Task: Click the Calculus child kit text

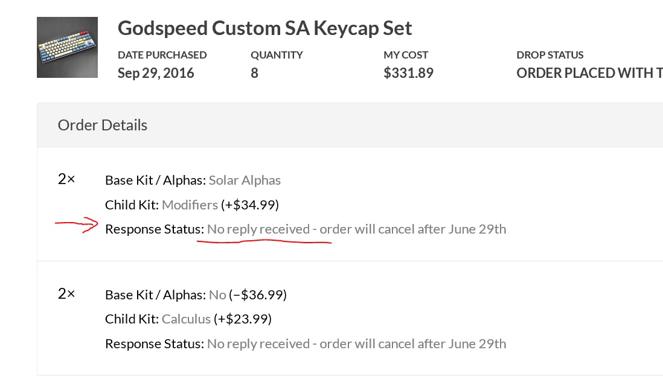Action: [186, 319]
